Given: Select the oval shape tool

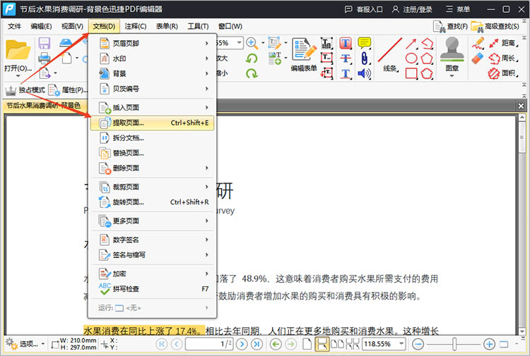Looking at the screenshot, I should pos(411,59).
